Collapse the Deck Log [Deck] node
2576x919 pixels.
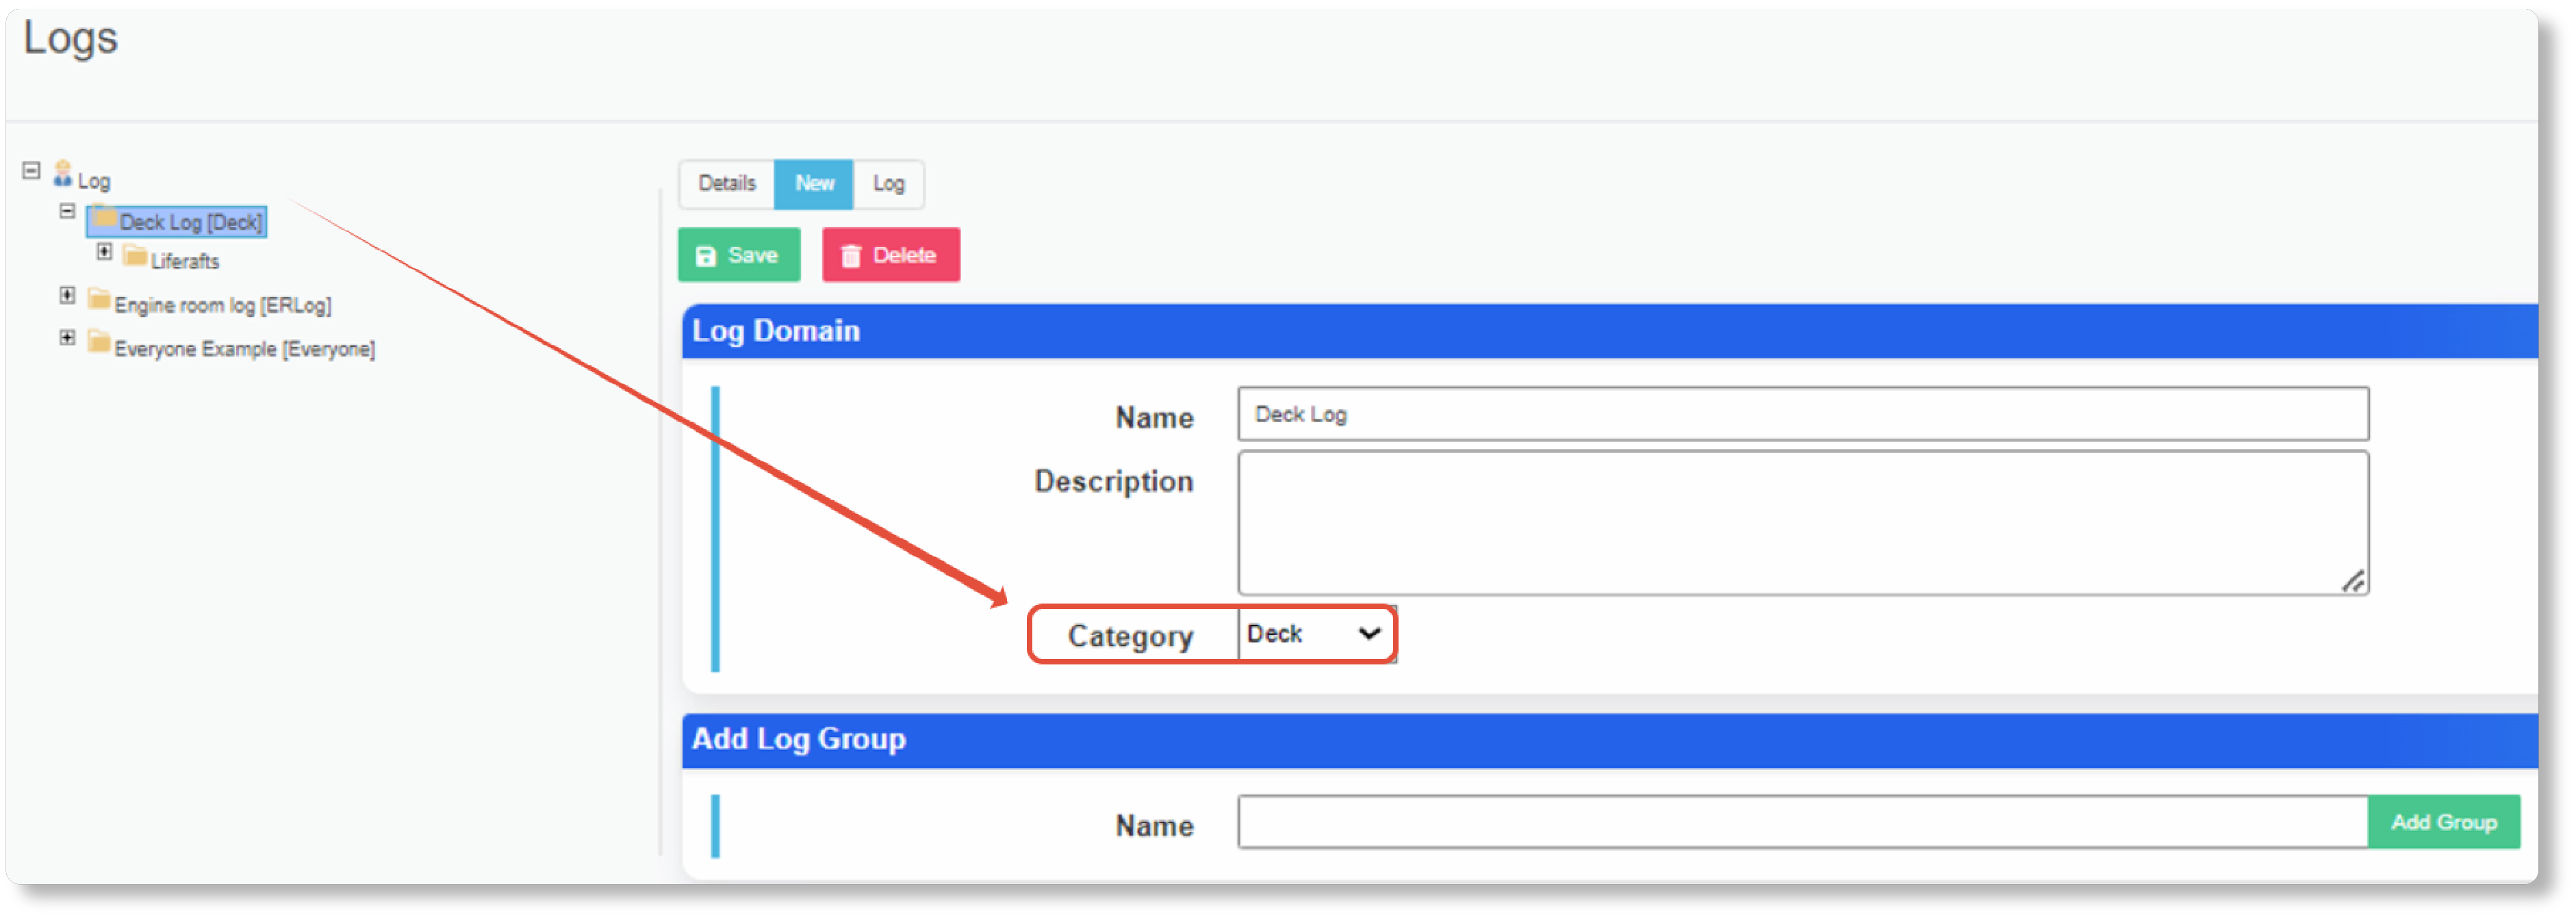coord(67,211)
